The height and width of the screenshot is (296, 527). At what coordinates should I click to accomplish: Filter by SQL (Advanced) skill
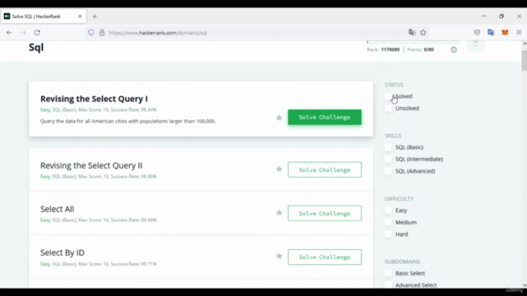pyautogui.click(x=388, y=171)
